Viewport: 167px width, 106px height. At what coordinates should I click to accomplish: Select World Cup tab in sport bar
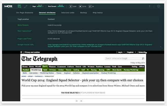(36, 70)
